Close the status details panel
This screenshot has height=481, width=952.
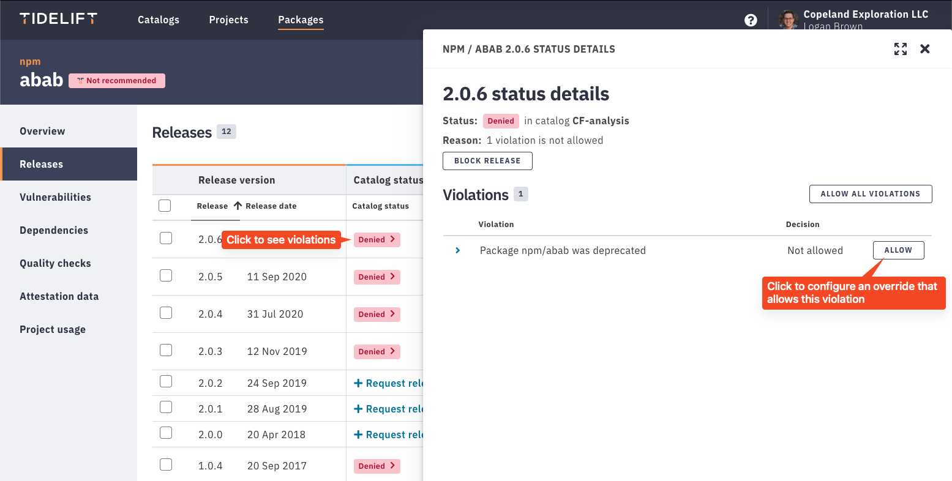pos(925,49)
